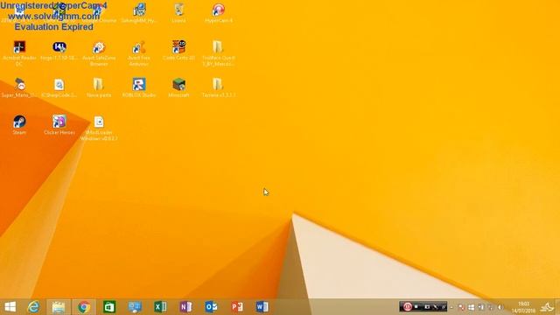The width and height of the screenshot is (560, 315).
Task: Open the SolveigMM HyperCam desktop shortcut
Action: pyautogui.click(x=139, y=12)
